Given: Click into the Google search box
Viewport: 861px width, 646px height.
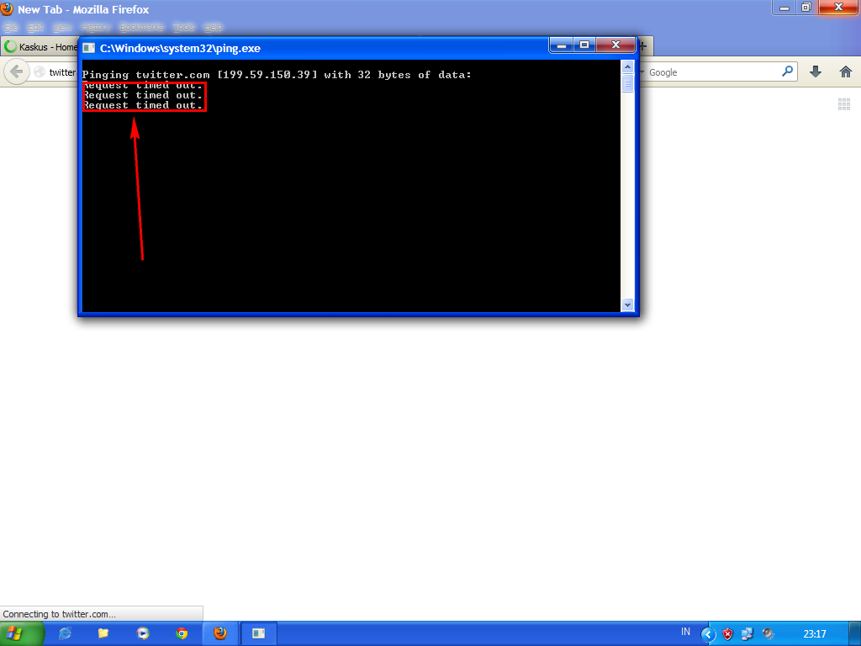Looking at the screenshot, I should coord(714,72).
